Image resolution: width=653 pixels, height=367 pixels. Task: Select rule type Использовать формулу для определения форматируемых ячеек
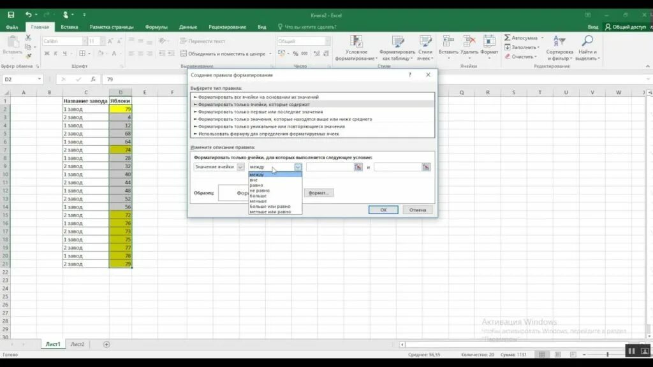point(312,134)
